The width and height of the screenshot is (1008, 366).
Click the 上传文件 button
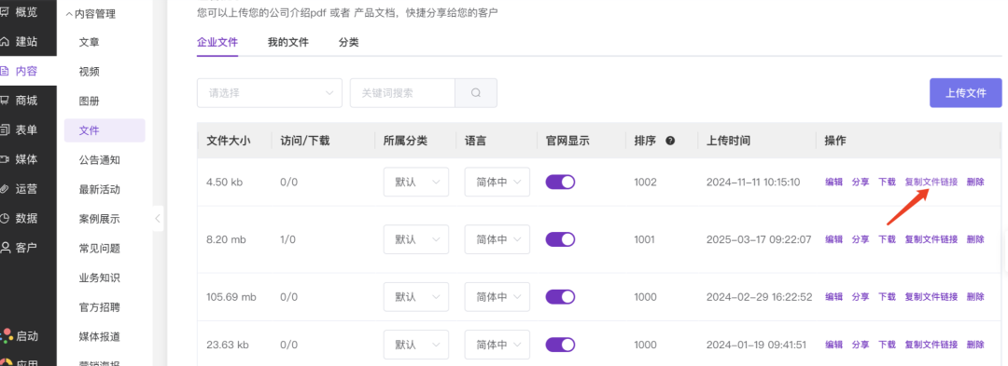[966, 93]
